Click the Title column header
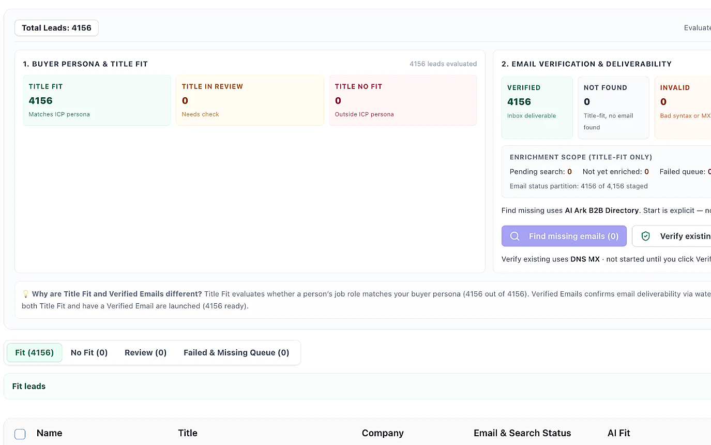The width and height of the screenshot is (711, 445). 188,433
